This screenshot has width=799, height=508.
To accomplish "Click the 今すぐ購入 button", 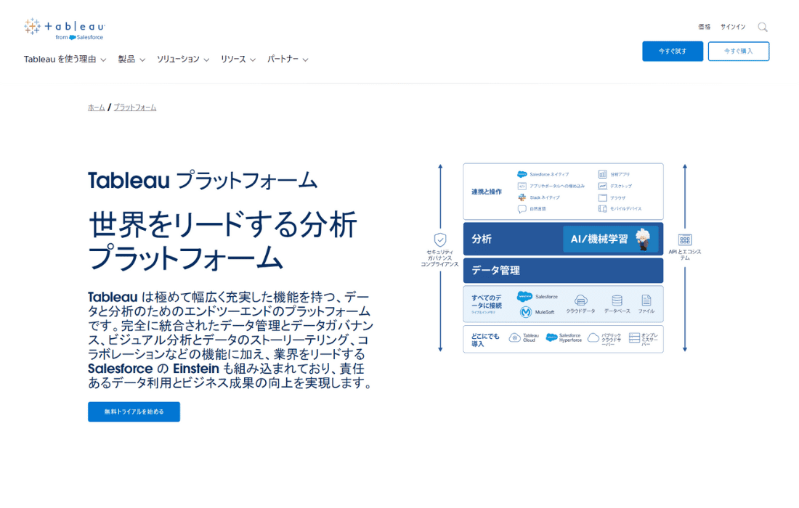I will point(739,52).
